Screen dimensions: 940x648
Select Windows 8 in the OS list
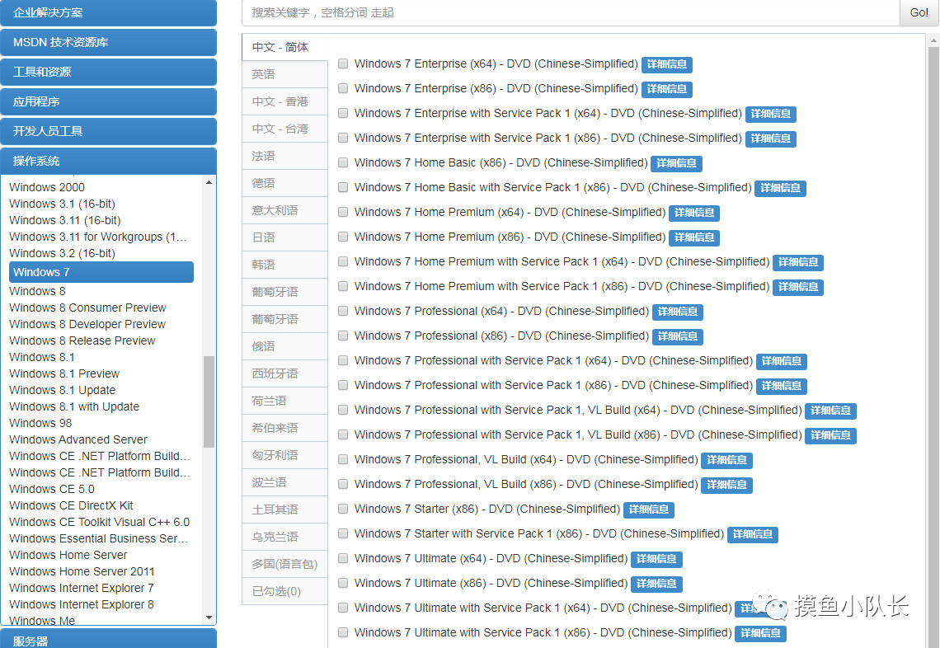click(37, 291)
